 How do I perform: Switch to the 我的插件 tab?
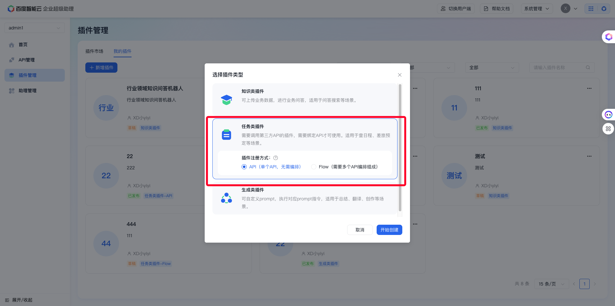click(x=123, y=51)
